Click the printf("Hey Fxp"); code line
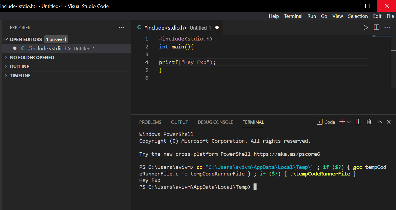The height and width of the screenshot is (210, 396). [x=187, y=62]
